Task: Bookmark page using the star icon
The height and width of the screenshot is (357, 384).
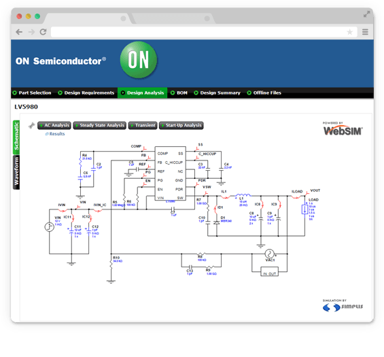Action: pyautogui.click(x=350, y=32)
